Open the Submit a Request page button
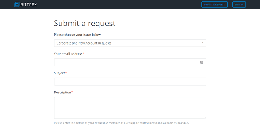 click(x=214, y=5)
